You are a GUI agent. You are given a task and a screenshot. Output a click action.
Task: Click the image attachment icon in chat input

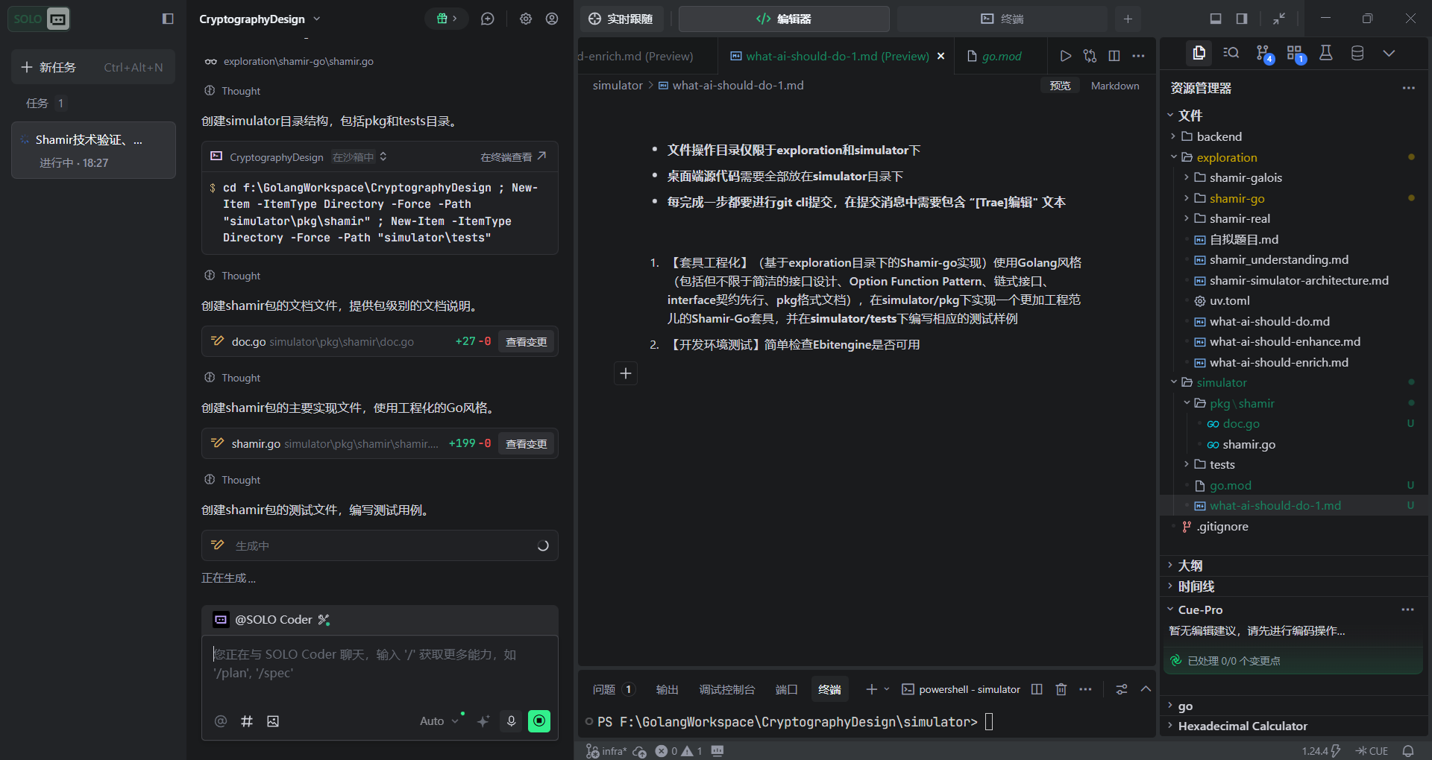tap(273, 721)
